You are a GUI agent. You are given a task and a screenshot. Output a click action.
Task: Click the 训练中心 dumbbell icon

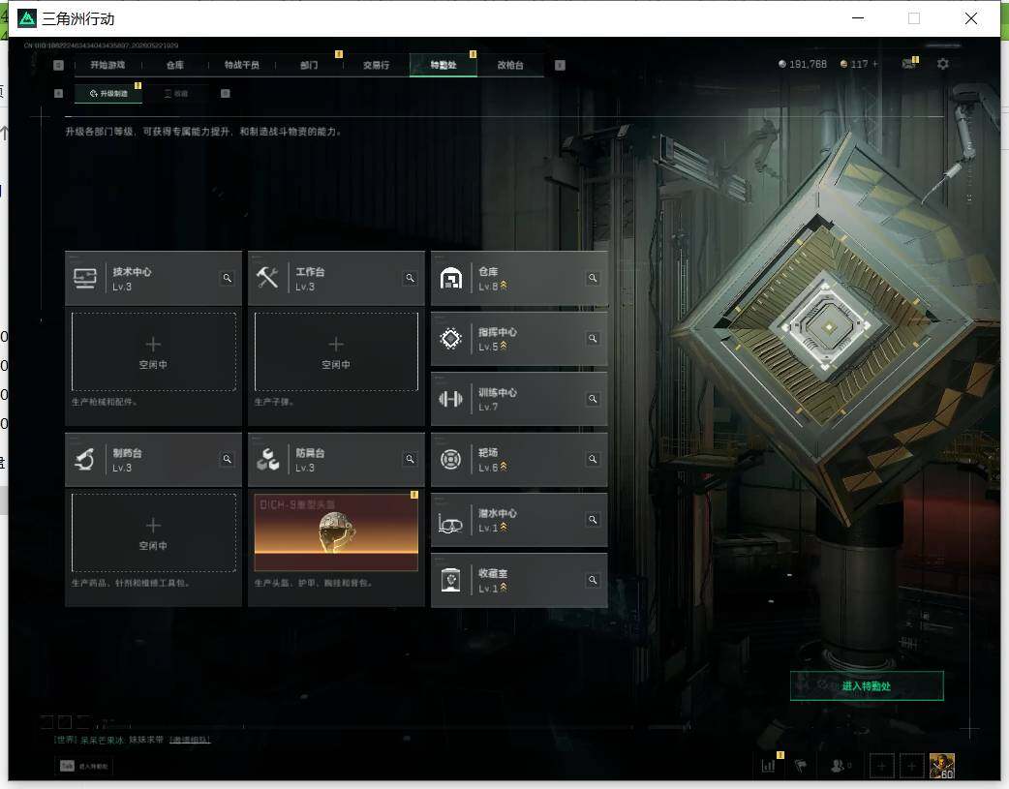(x=451, y=399)
